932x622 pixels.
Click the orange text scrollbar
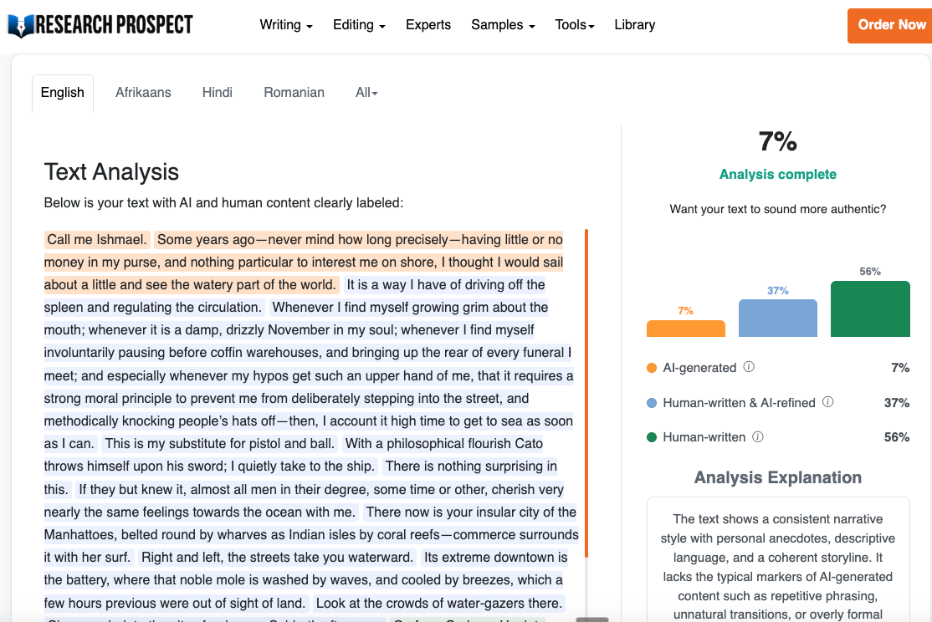[586, 393]
